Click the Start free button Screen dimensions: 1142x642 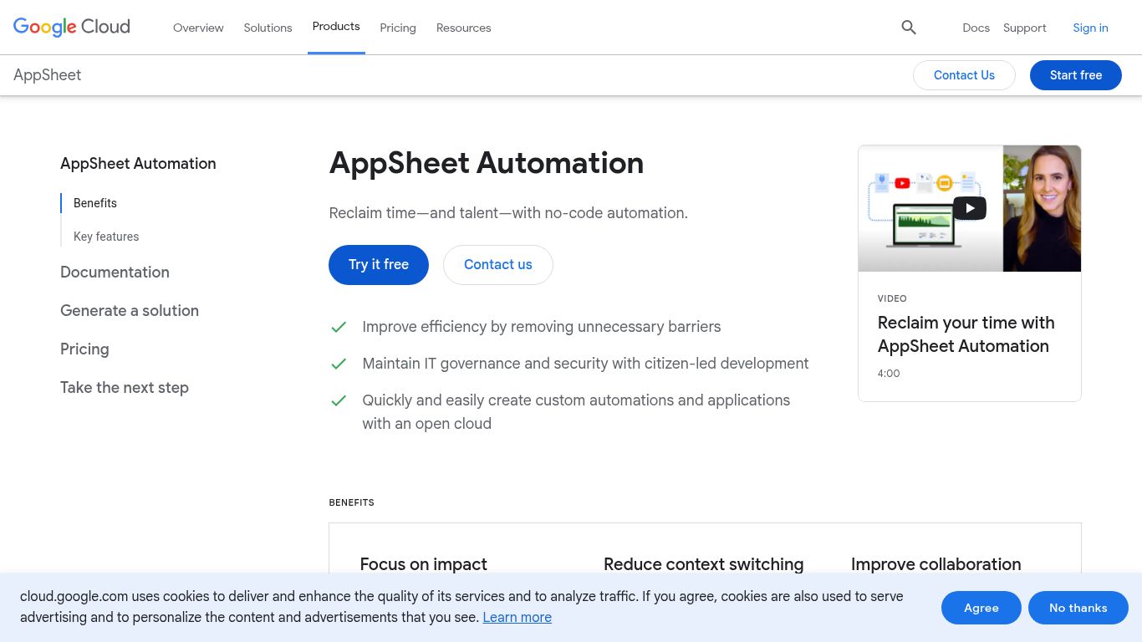tap(1076, 75)
